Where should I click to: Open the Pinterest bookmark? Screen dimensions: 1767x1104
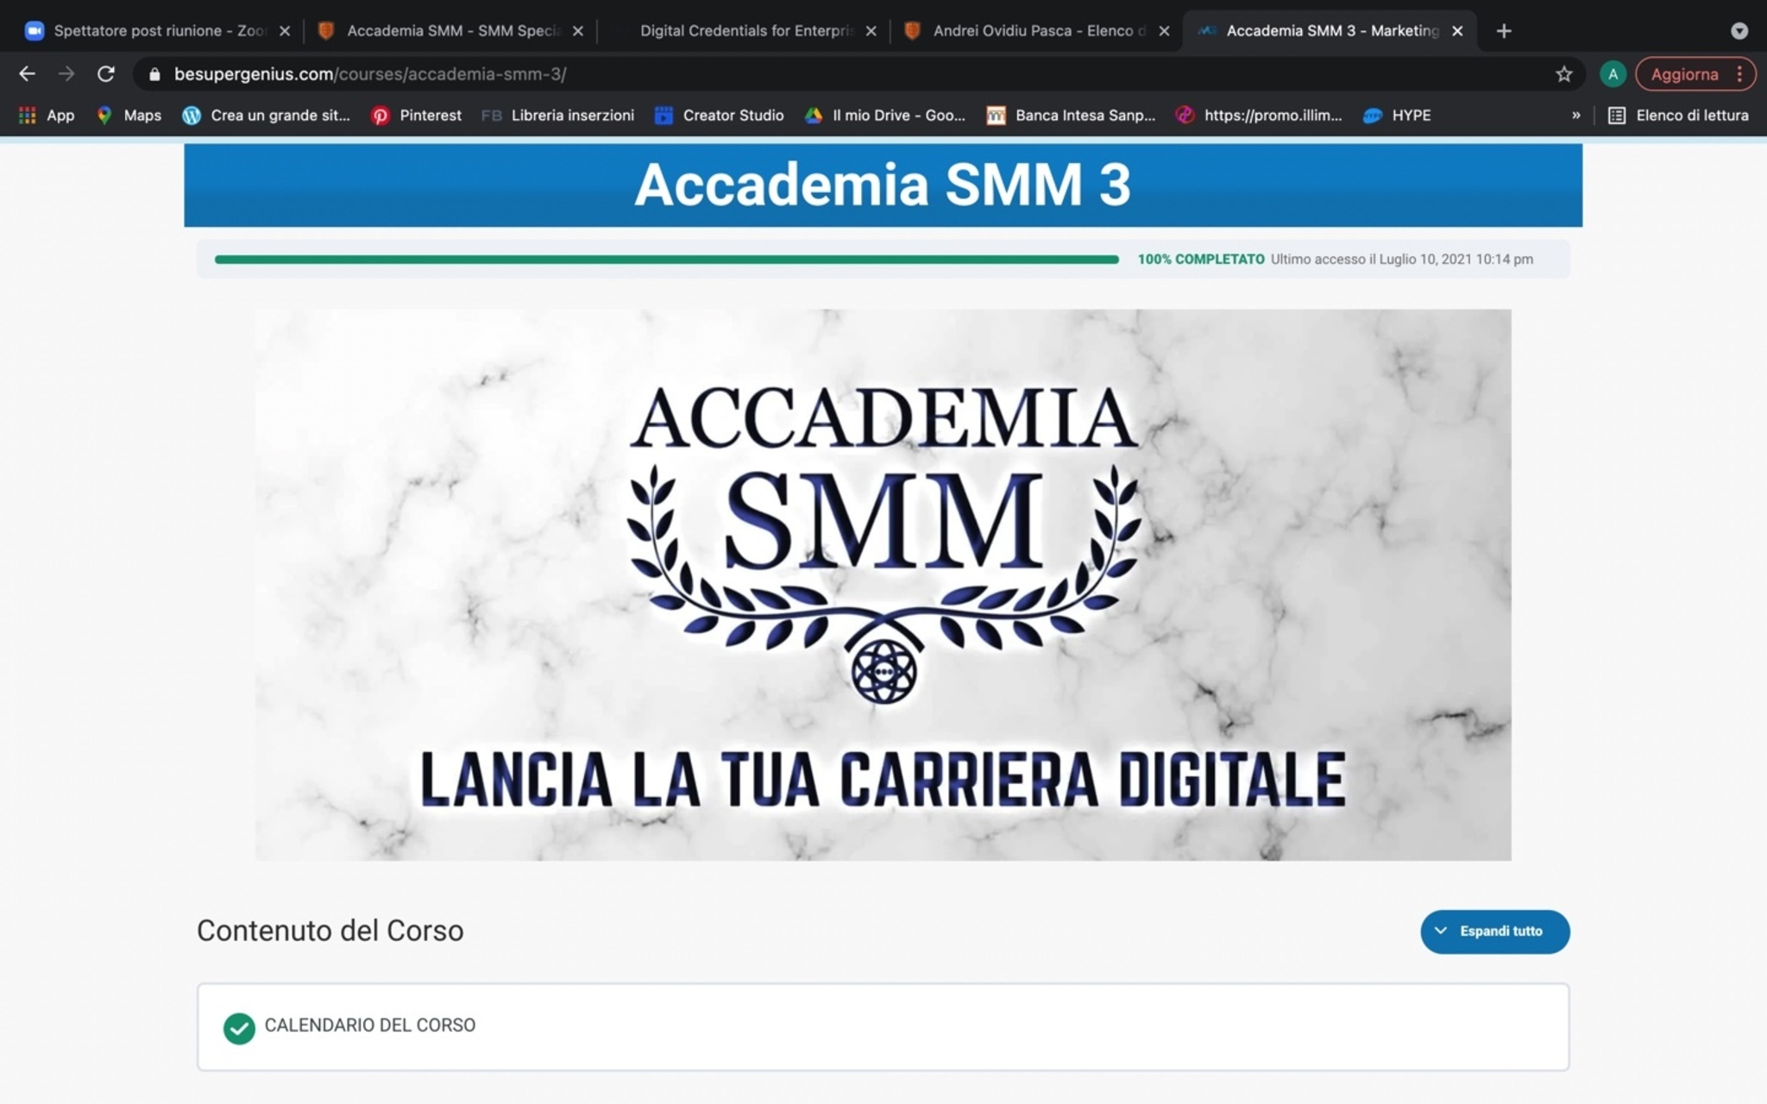point(417,116)
